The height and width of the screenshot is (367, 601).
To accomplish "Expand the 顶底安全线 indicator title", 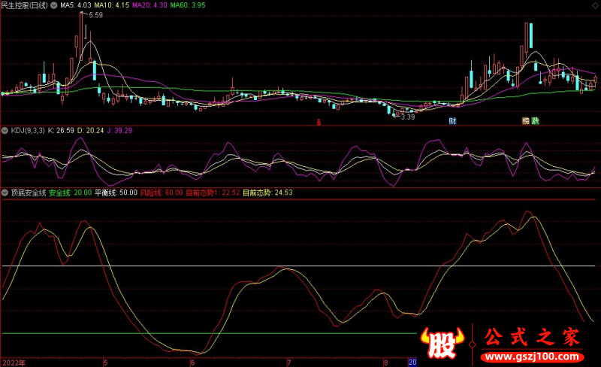I will click(x=28, y=193).
